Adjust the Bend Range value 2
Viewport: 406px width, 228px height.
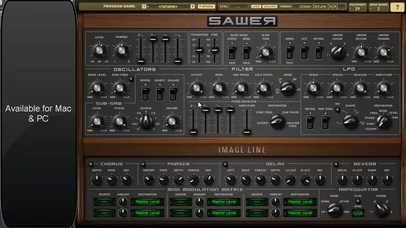(x=378, y=8)
